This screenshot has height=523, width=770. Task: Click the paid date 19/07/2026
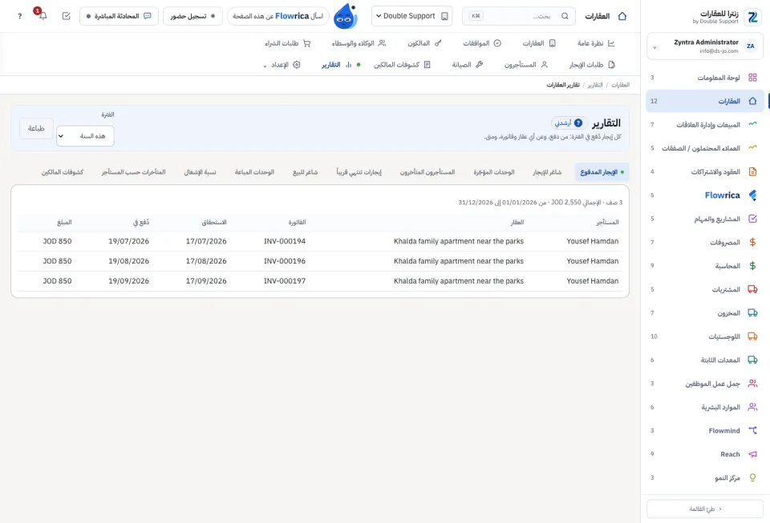128,241
